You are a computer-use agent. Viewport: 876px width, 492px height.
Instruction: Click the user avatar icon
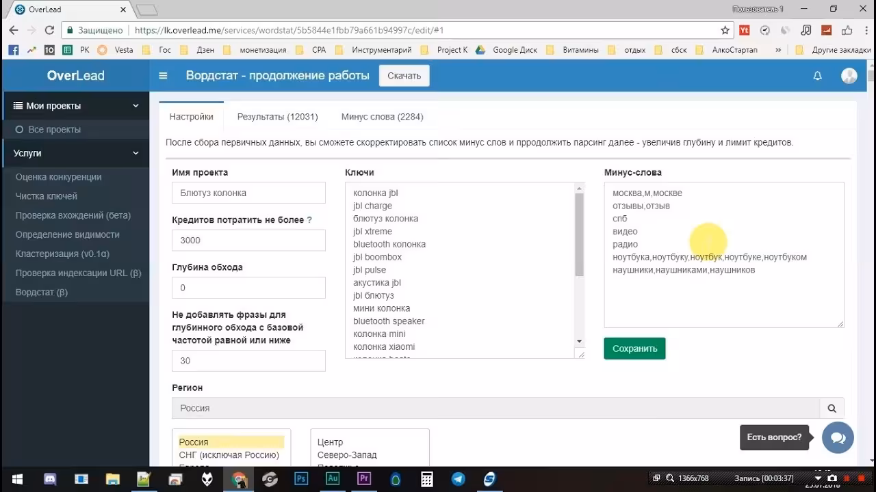pyautogui.click(x=849, y=76)
